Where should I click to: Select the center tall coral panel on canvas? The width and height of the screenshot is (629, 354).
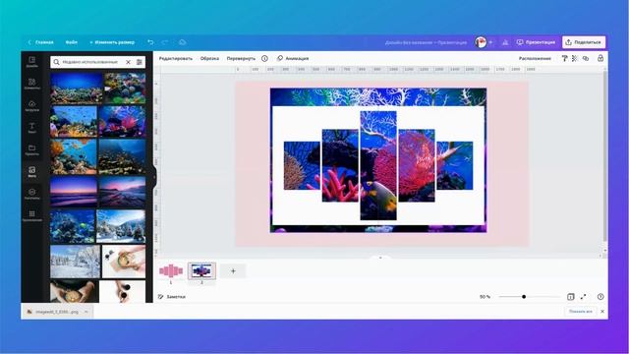[378, 165]
